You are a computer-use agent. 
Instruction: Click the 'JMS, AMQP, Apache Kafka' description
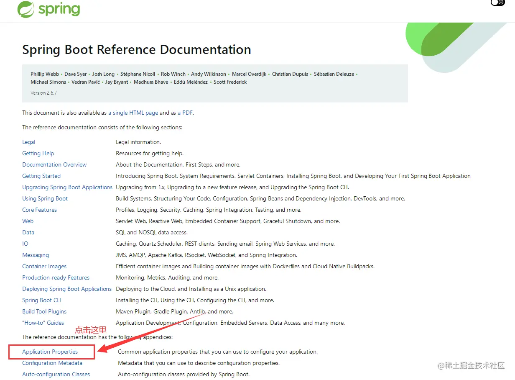[x=207, y=255]
